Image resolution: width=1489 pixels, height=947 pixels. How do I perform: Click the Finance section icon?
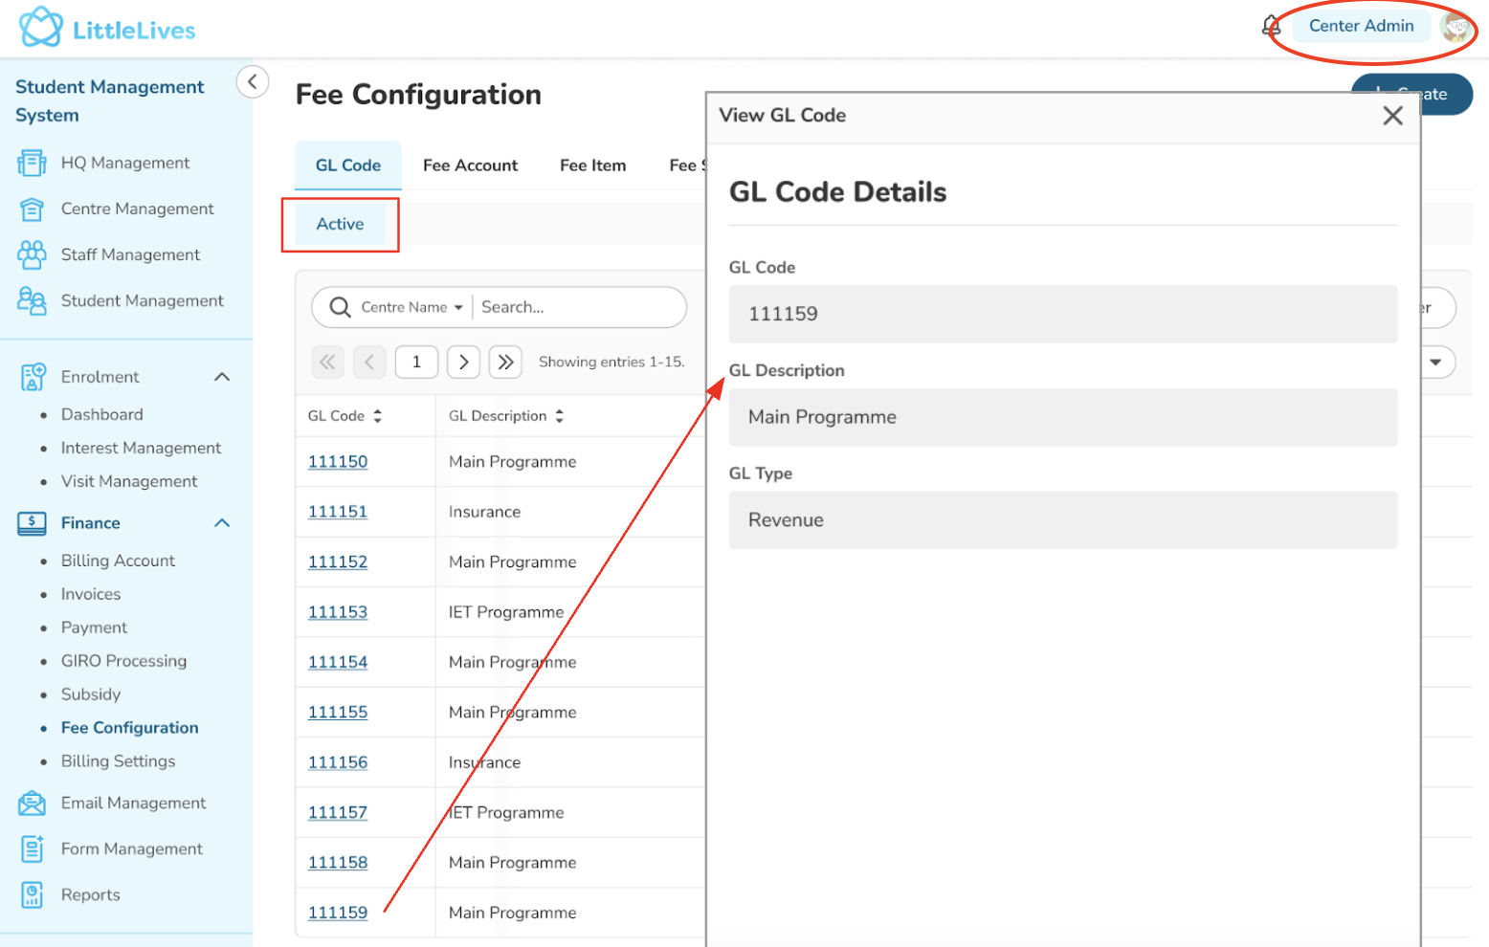32,523
